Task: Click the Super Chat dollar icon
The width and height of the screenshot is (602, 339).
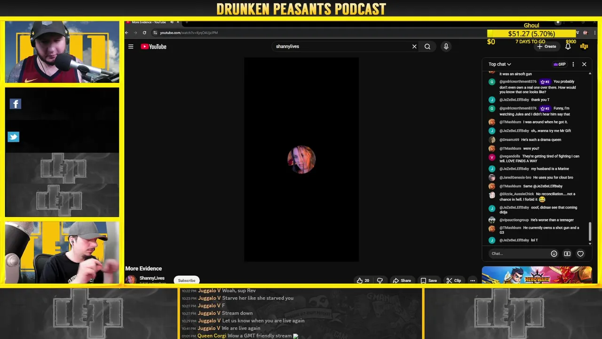Action: click(x=567, y=253)
